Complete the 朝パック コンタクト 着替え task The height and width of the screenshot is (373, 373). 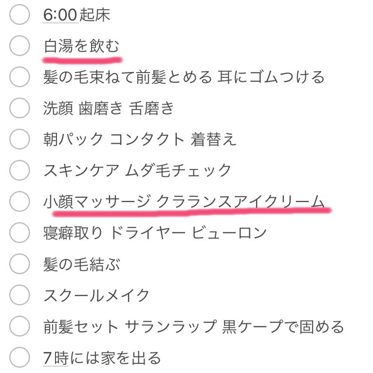[20, 139]
